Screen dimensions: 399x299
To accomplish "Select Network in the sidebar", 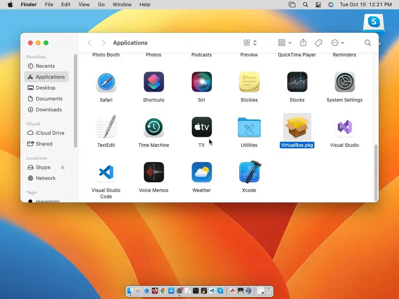I will coord(46,178).
